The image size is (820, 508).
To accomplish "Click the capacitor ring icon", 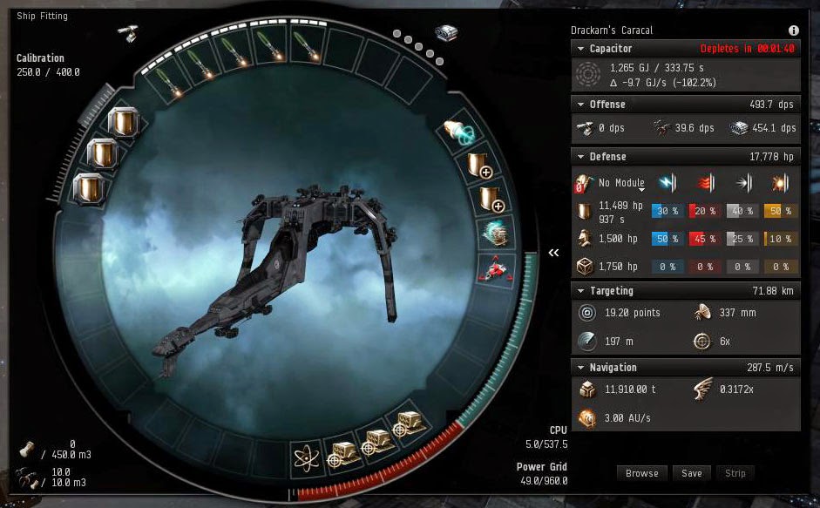I will [588, 74].
